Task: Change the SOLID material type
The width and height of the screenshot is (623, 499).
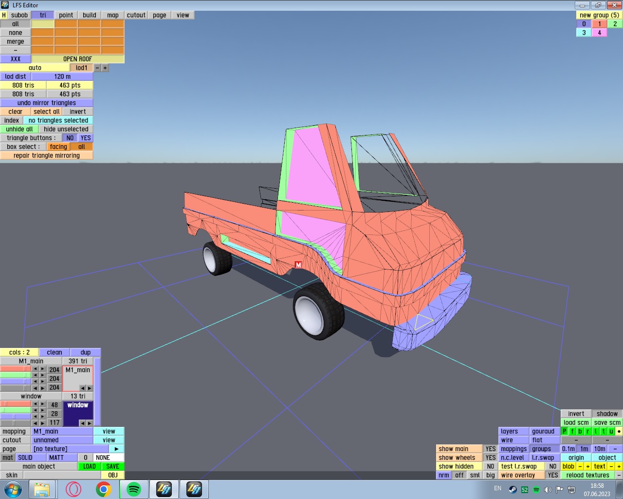Action: [31, 458]
